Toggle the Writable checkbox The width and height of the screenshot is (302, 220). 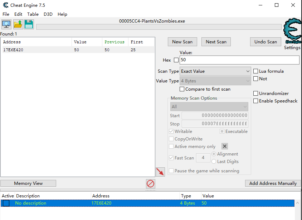click(x=171, y=131)
